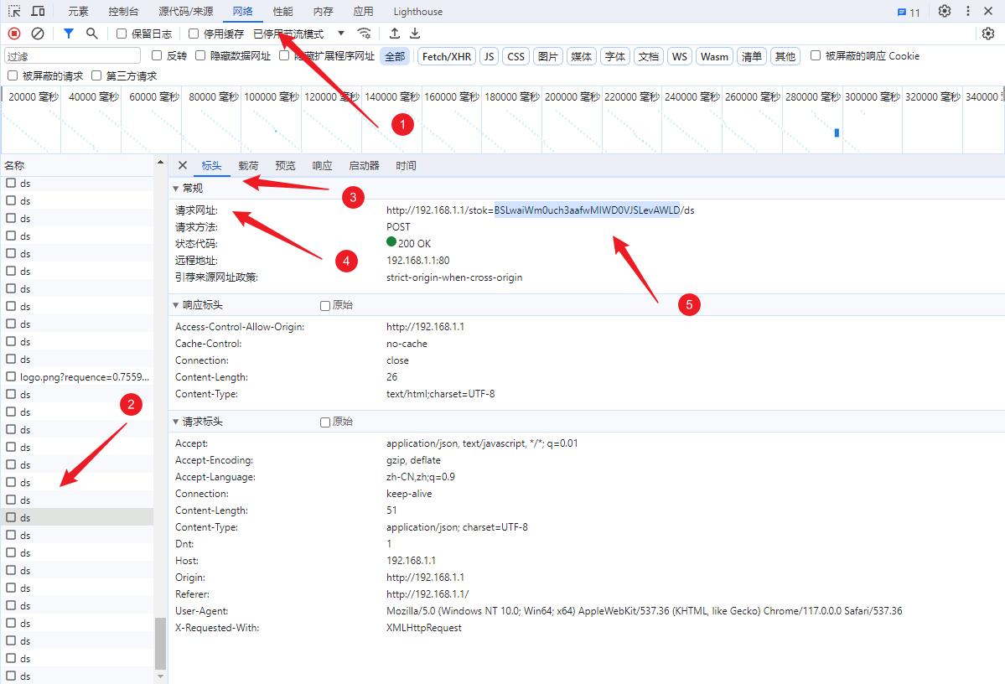Collapse the 请求标头 section
The width and height of the screenshot is (1005, 684).
coord(175,422)
